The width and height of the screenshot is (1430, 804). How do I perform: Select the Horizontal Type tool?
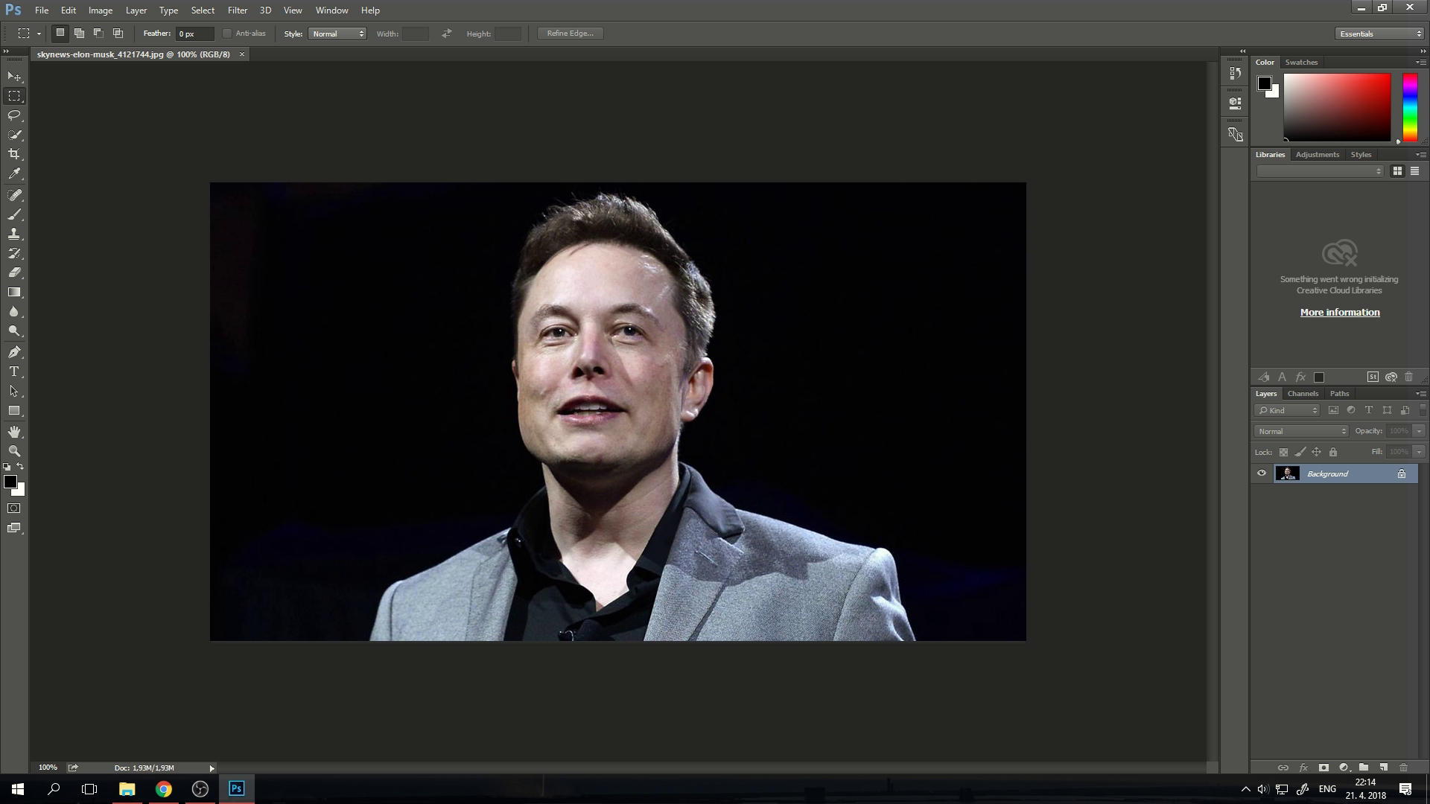tap(14, 371)
